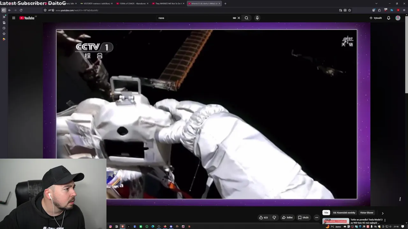Open the AI sparkle icon in left sidebar
The height and width of the screenshot is (229, 408).
click(4, 17)
